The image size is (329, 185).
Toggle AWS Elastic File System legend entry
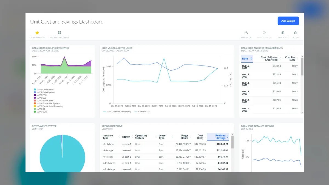(46, 103)
